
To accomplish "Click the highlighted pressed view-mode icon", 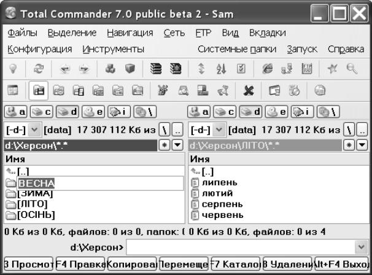I will 39,90.
